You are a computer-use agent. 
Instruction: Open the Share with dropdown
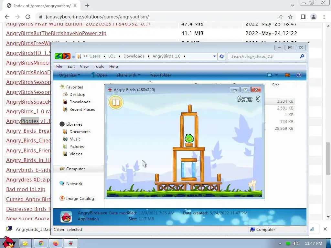[x=128, y=75]
